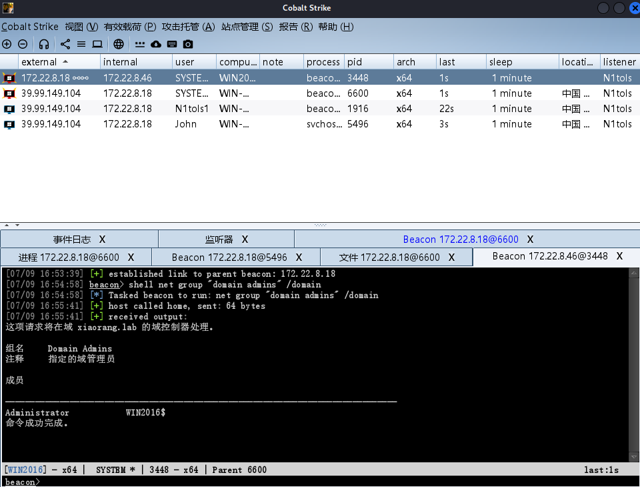Sort sessions by the pid column header
This screenshot has width=640, height=487.
point(354,62)
